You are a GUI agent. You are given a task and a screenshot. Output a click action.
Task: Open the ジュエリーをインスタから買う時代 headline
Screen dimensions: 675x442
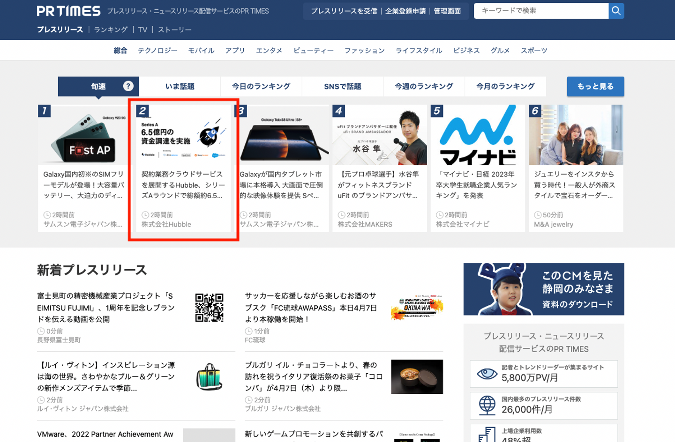[x=575, y=185]
